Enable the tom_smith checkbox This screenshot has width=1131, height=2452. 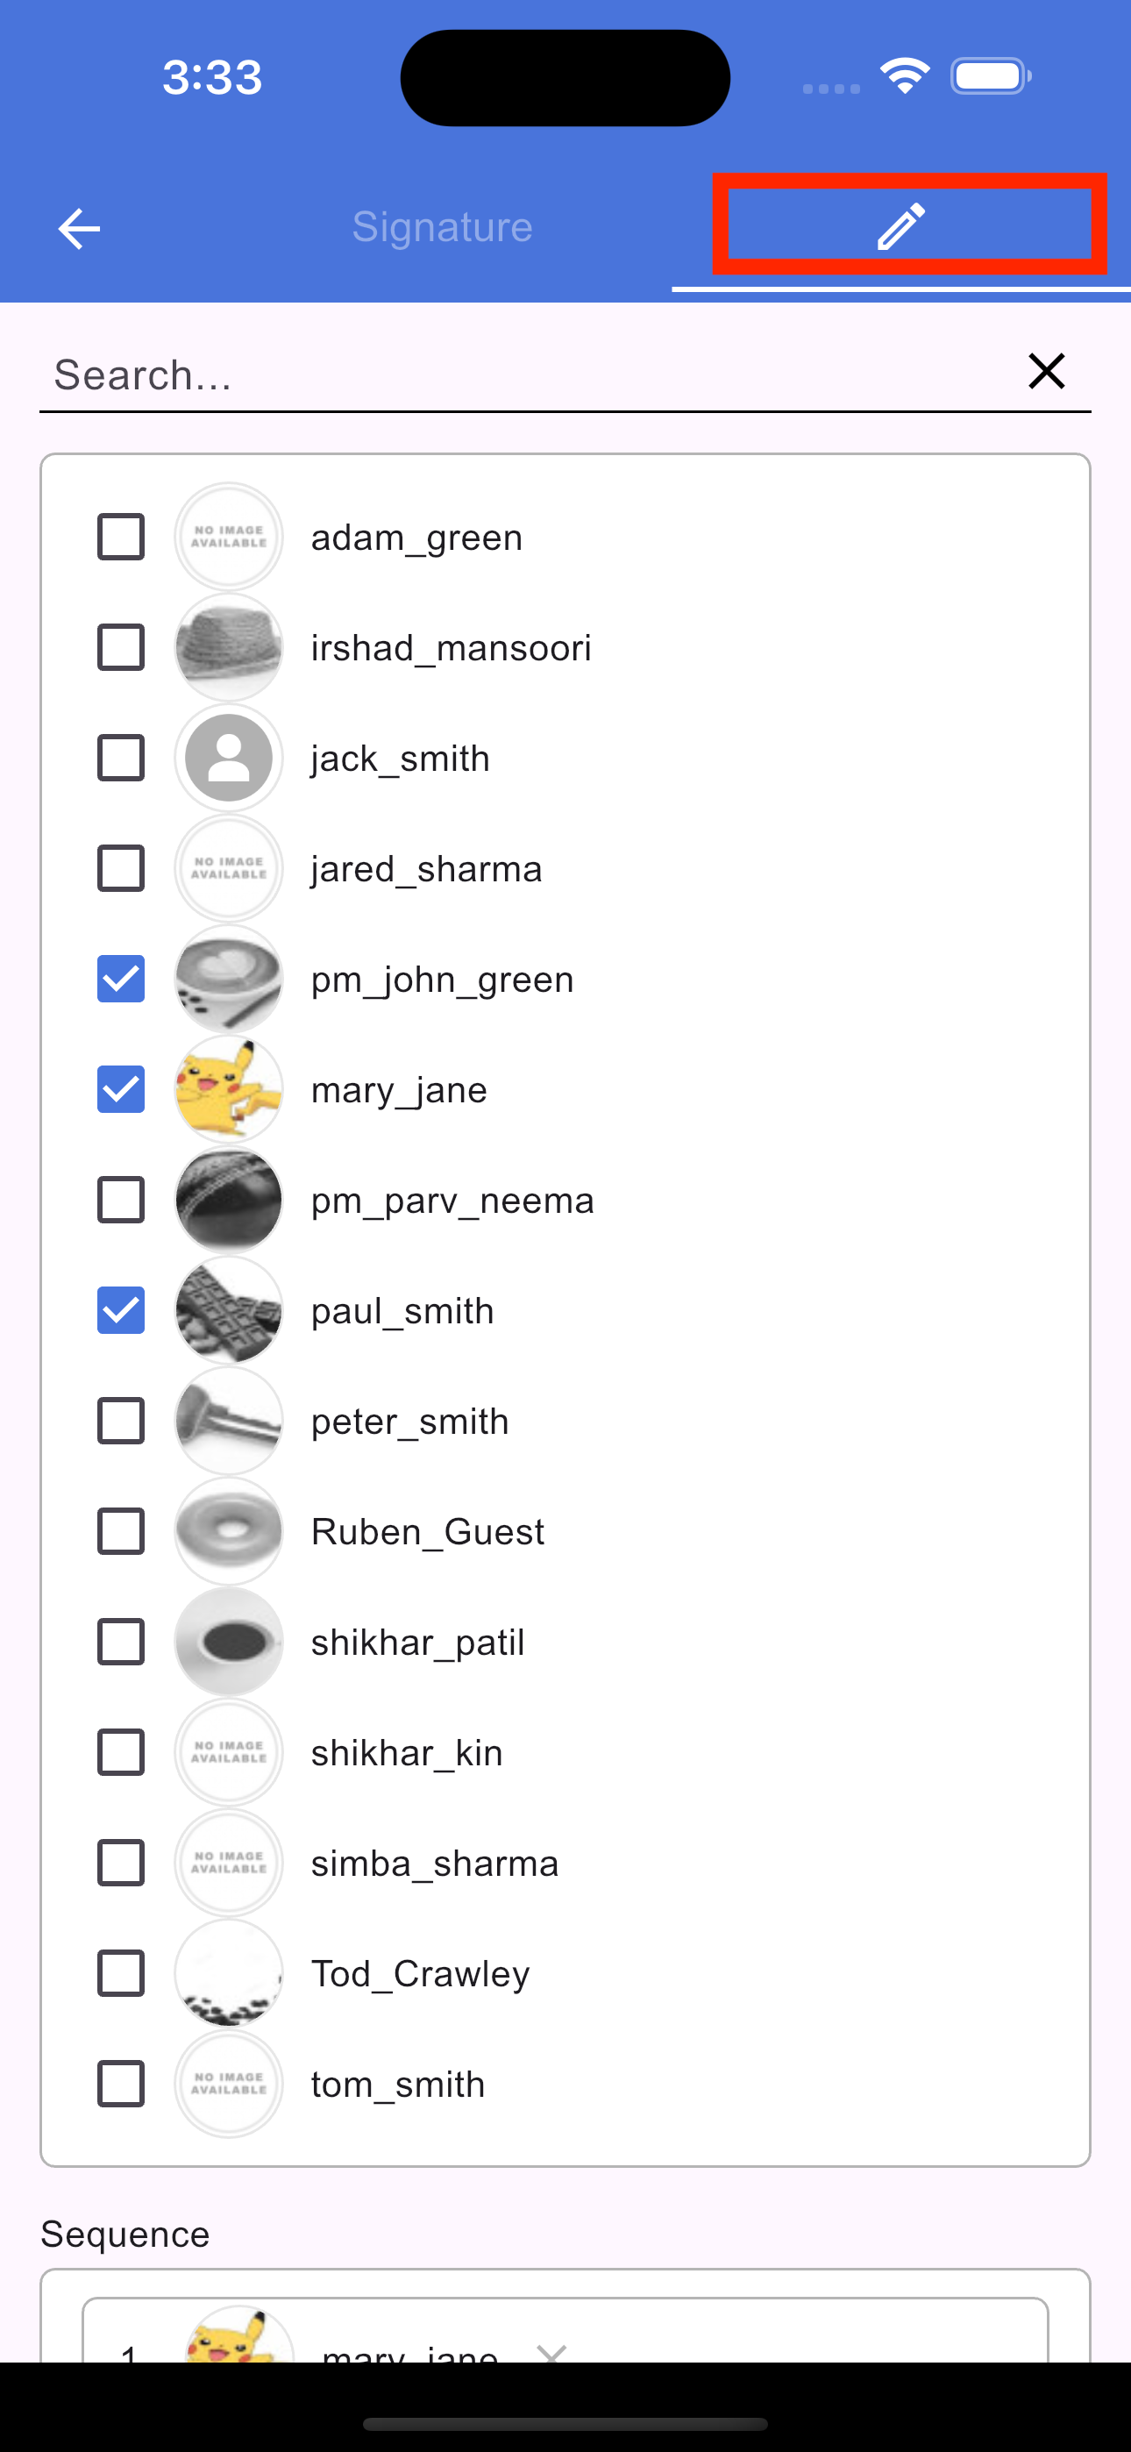tap(121, 2083)
